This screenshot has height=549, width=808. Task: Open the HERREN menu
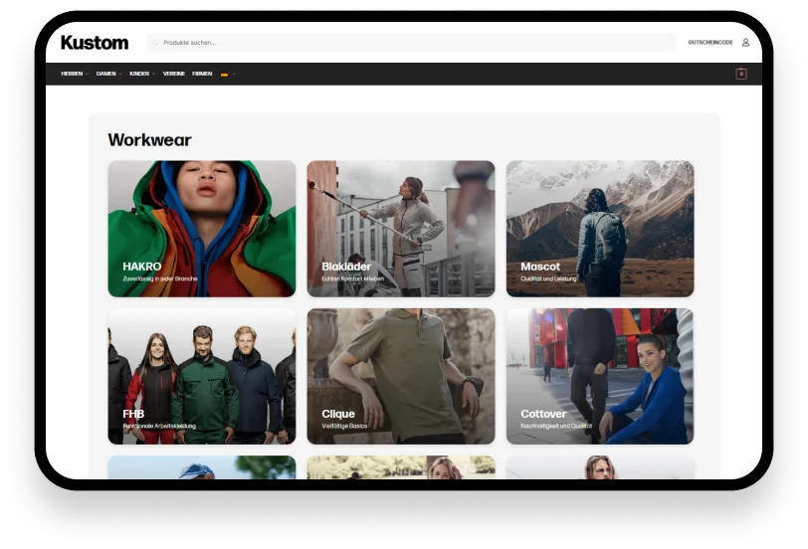tap(72, 74)
